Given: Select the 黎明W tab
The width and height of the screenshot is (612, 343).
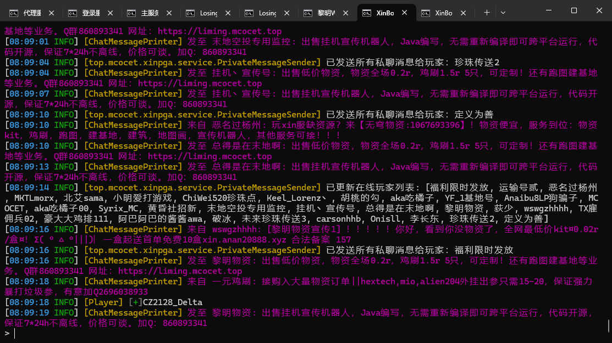Looking at the screenshot, I should tap(326, 12).
